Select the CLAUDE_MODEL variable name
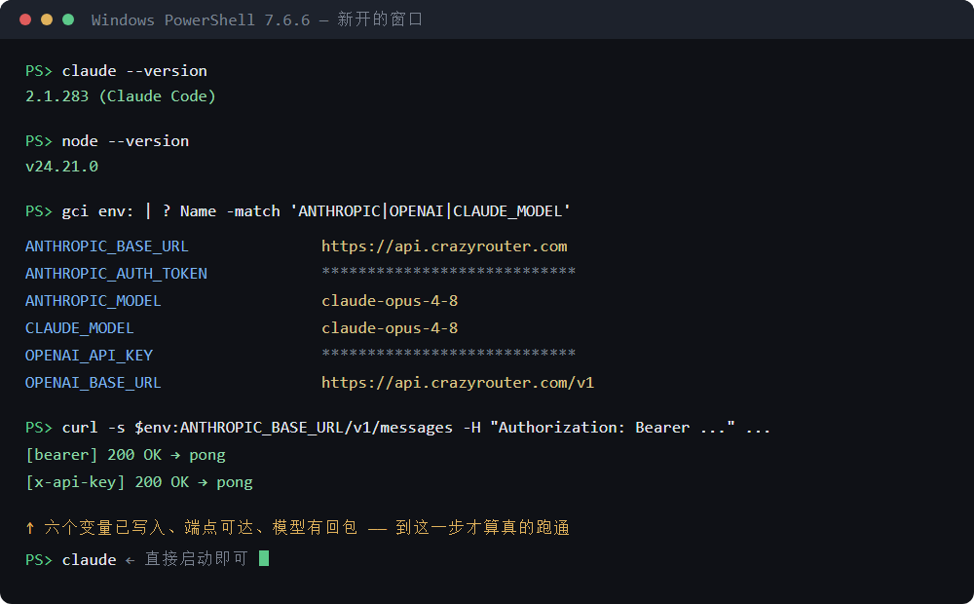 (x=80, y=328)
